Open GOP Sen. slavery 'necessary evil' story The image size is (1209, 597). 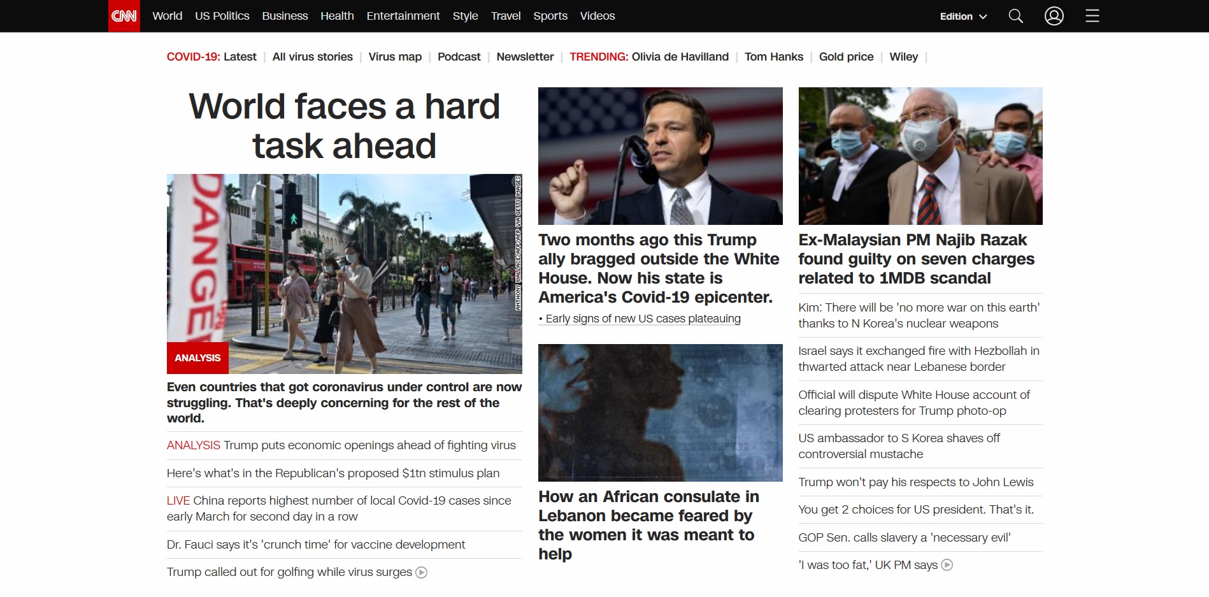pyautogui.click(x=905, y=538)
